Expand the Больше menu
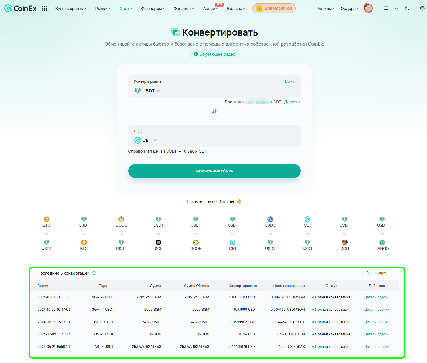The height and width of the screenshot is (363, 427). (x=236, y=9)
